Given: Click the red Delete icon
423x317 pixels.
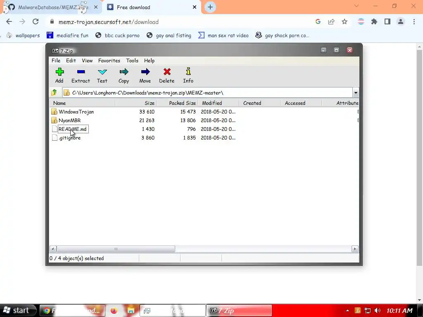Looking at the screenshot, I should pos(167,72).
